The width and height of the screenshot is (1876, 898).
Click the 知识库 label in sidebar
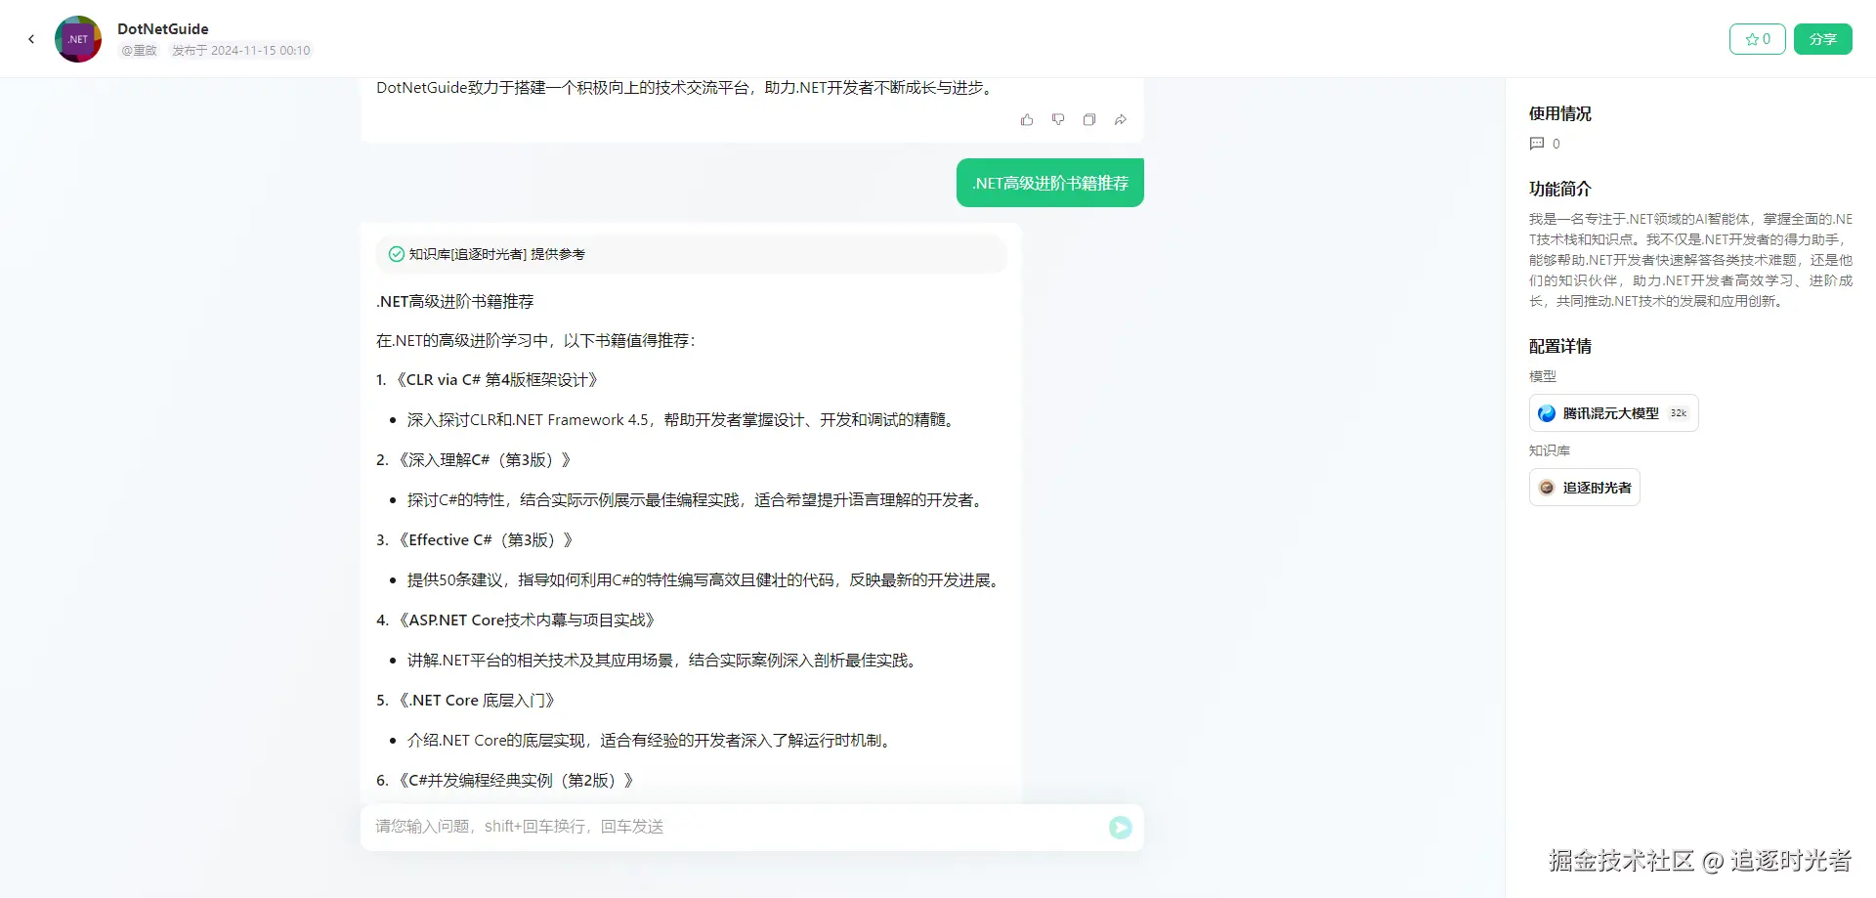(1550, 450)
